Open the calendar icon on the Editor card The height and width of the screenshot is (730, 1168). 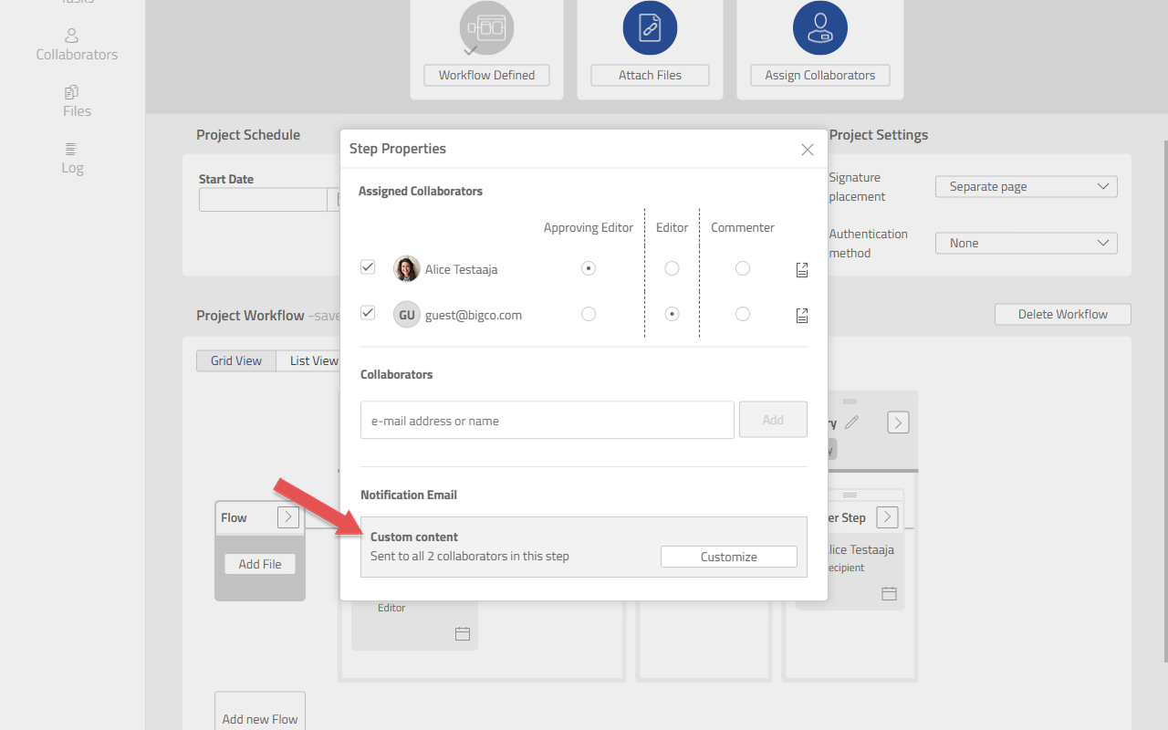(x=463, y=633)
